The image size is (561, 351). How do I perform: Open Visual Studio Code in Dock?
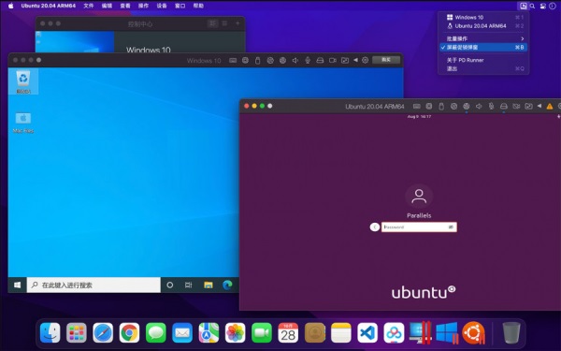(367, 332)
